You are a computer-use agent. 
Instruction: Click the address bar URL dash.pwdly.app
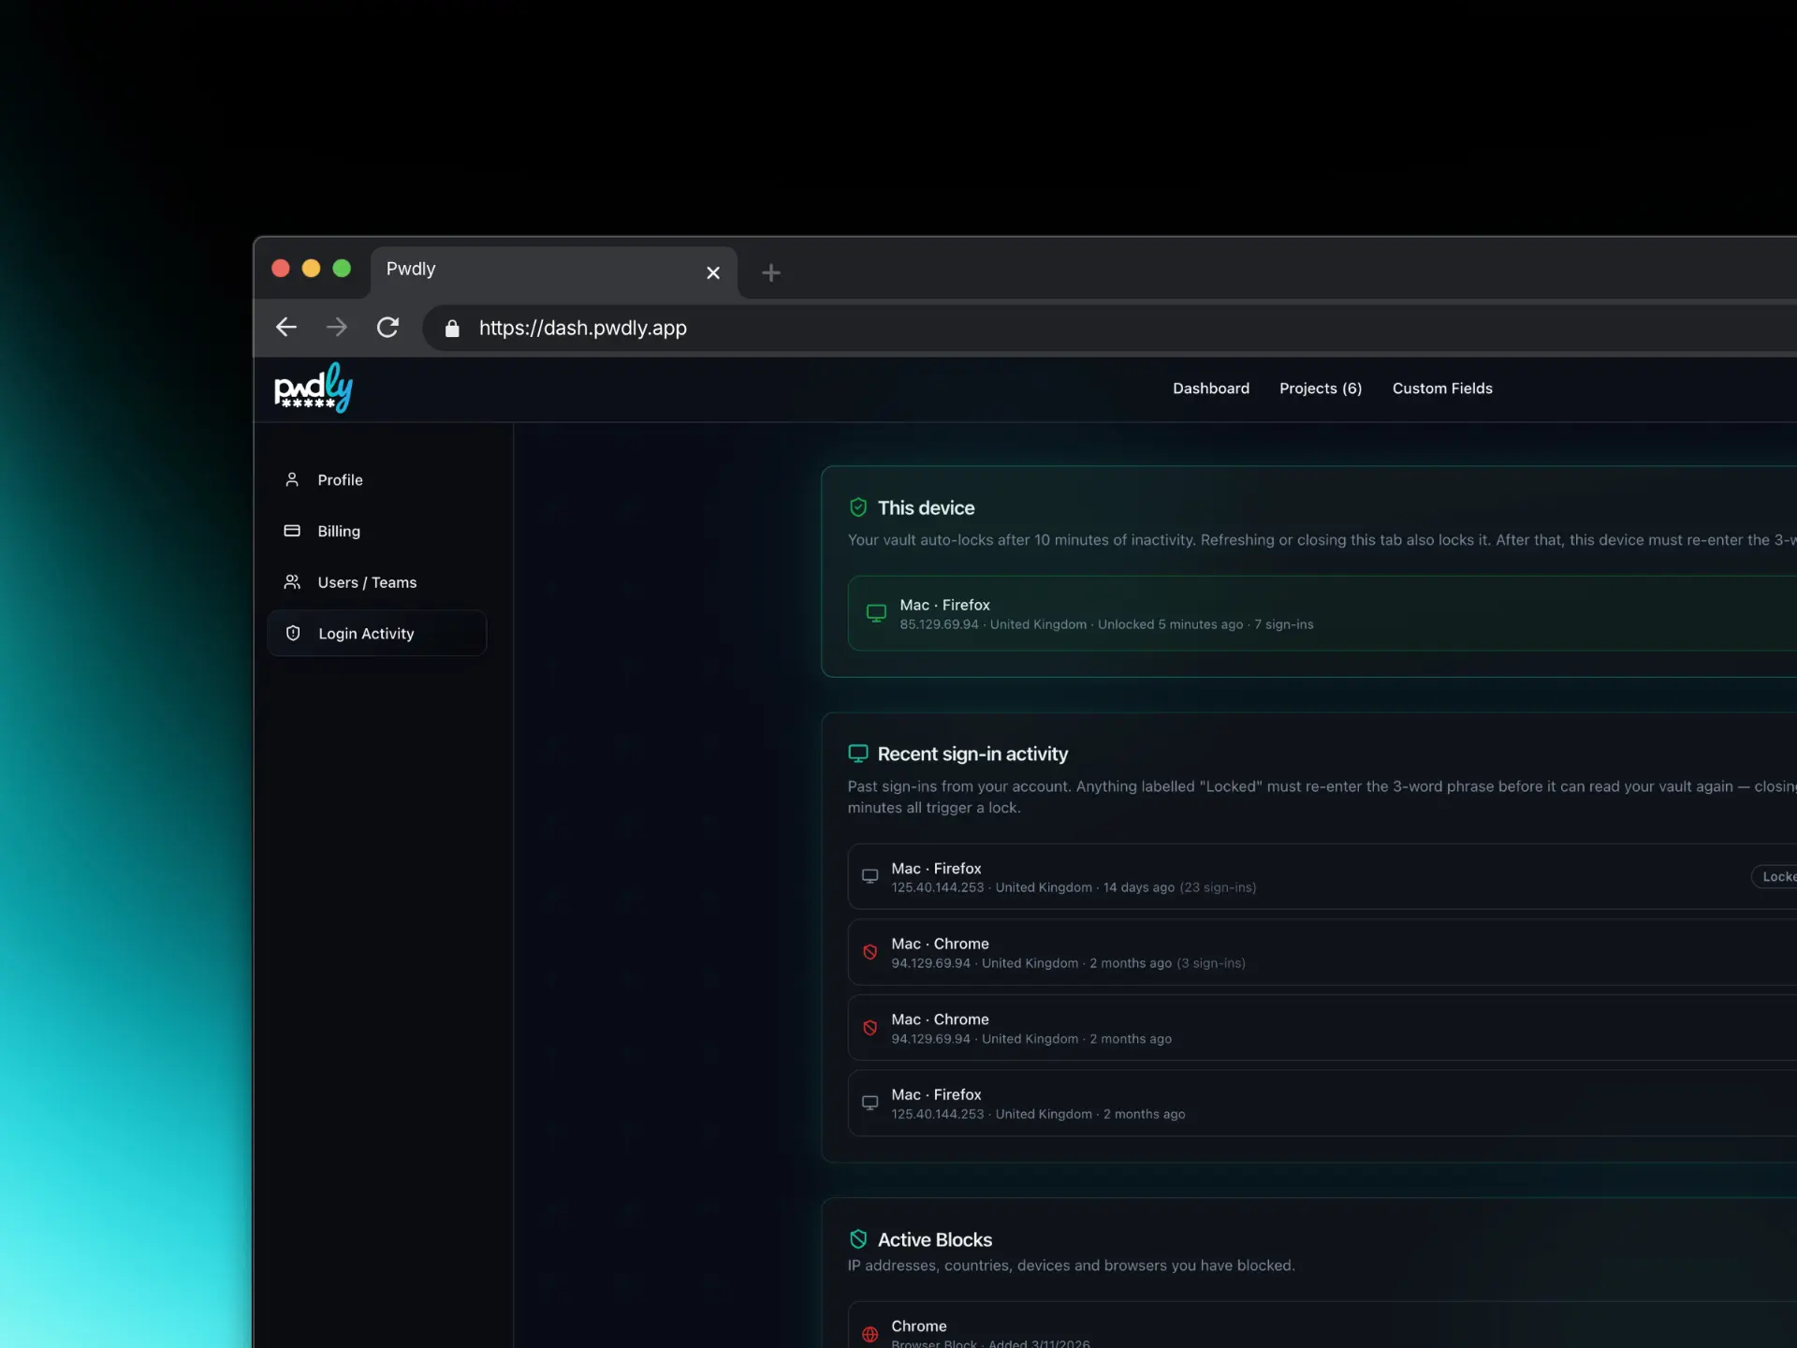click(583, 328)
